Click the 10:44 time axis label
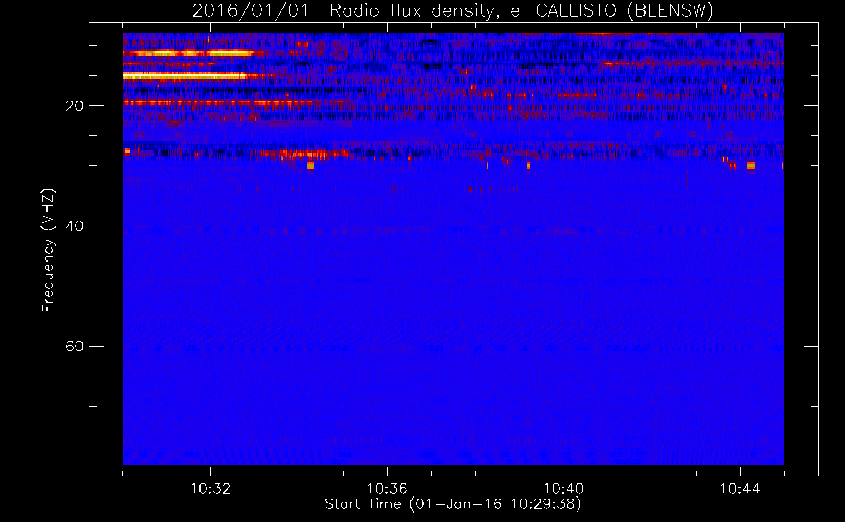The height and width of the screenshot is (522, 845). coord(740,489)
